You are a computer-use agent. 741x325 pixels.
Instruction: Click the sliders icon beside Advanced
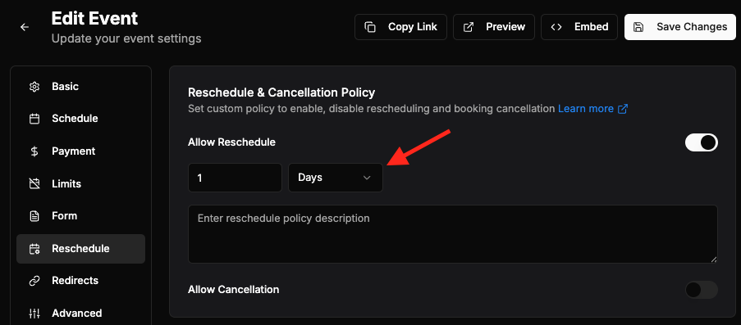coord(34,314)
